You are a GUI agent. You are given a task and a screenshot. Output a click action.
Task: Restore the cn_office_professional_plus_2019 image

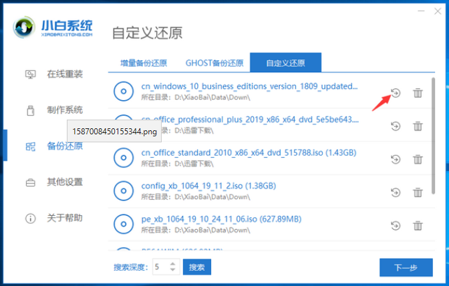point(396,126)
